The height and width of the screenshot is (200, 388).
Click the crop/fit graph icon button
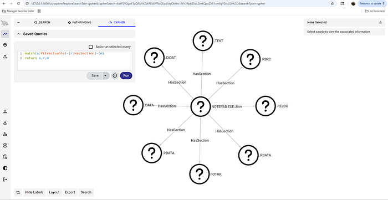[x=18, y=192]
